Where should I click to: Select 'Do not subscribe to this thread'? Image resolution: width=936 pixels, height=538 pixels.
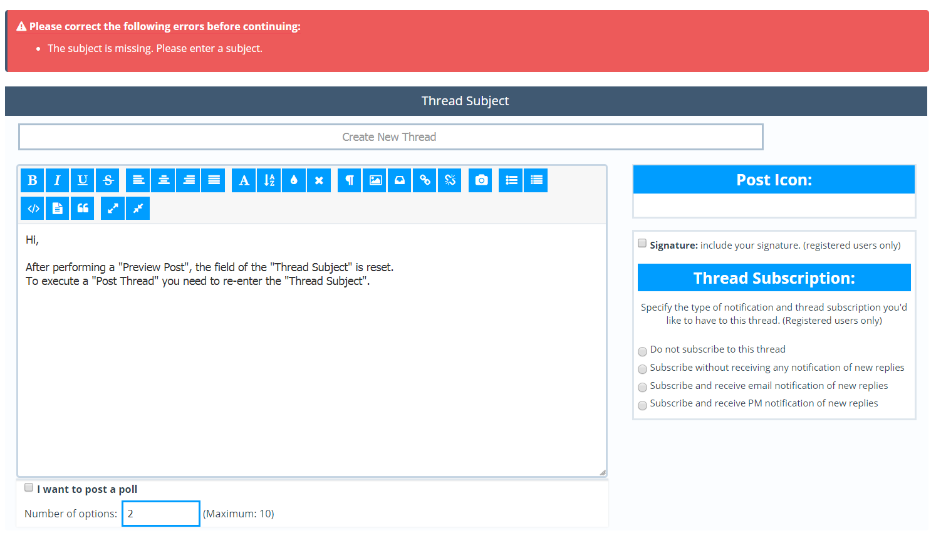click(642, 351)
